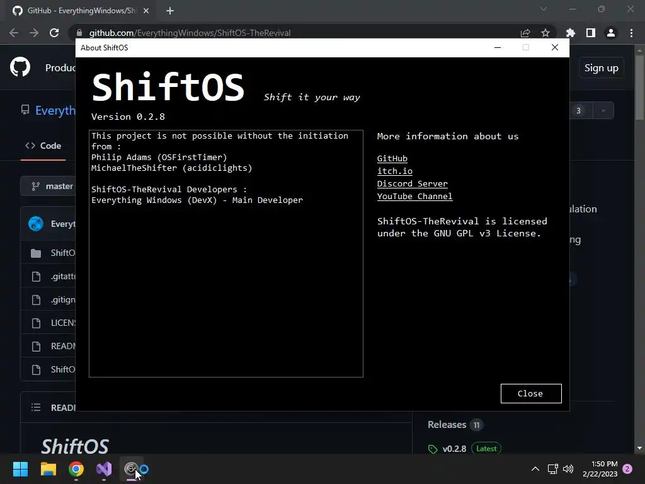Show hidden system tray icons
The image size is (645, 484).
point(535,469)
